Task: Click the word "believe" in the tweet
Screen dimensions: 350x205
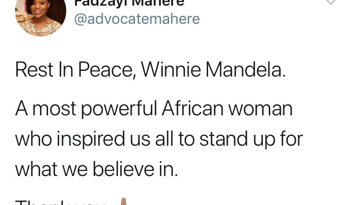Action: click(124, 169)
